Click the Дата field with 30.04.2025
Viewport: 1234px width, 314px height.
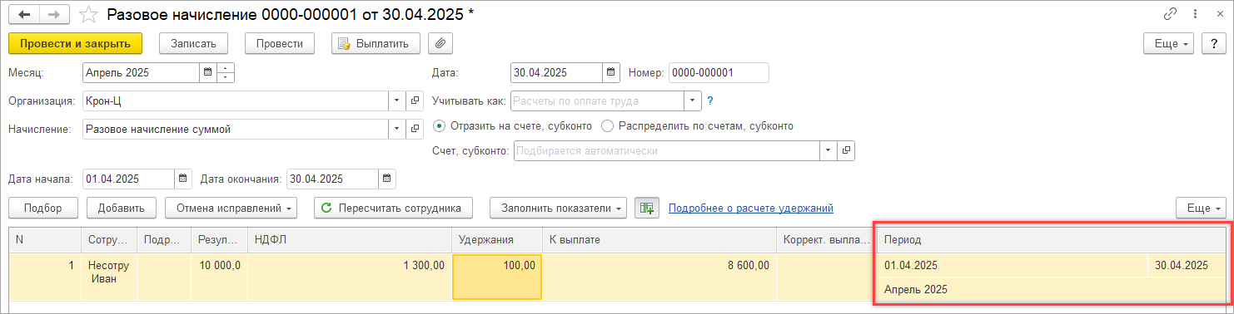(x=556, y=73)
